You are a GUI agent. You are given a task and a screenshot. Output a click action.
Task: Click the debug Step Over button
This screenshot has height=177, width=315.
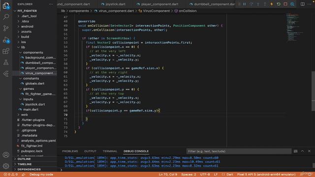[x=252, y=4]
